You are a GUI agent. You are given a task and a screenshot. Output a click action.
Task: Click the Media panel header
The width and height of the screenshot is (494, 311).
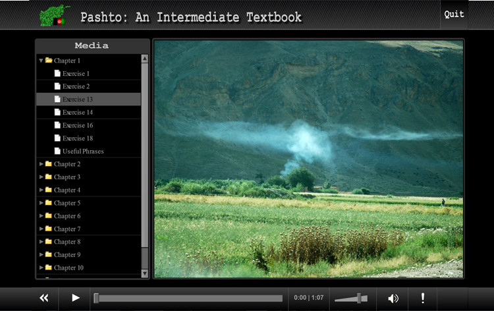pos(92,45)
